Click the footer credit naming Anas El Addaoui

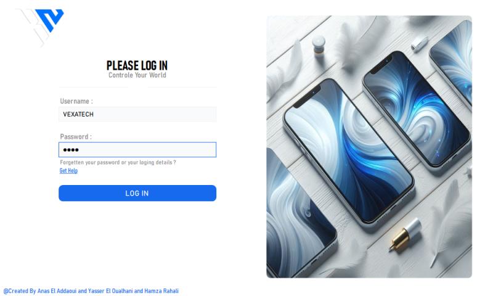(x=91, y=290)
